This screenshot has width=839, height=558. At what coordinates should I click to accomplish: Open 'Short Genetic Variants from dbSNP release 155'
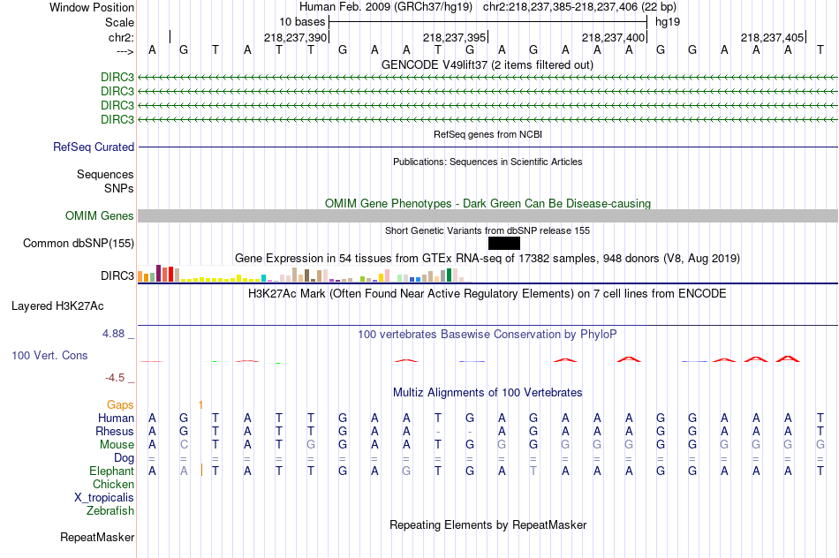[488, 230]
